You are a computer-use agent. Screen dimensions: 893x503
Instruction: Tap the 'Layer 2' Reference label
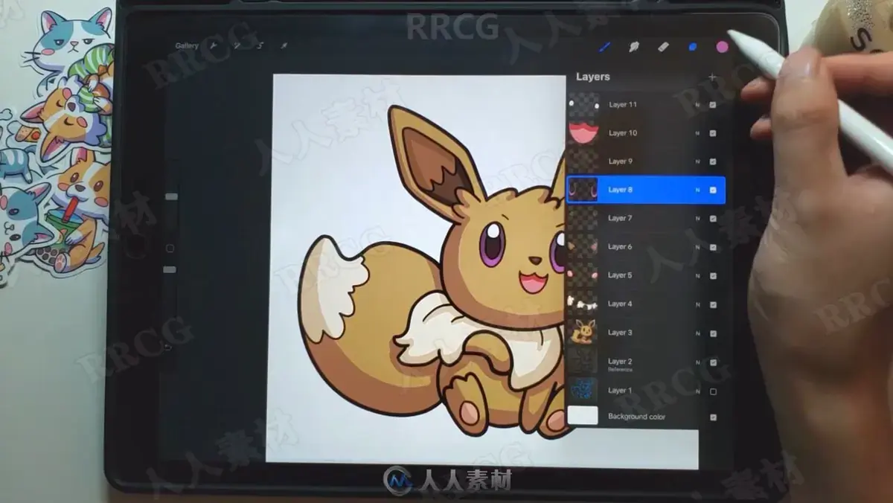click(x=621, y=363)
